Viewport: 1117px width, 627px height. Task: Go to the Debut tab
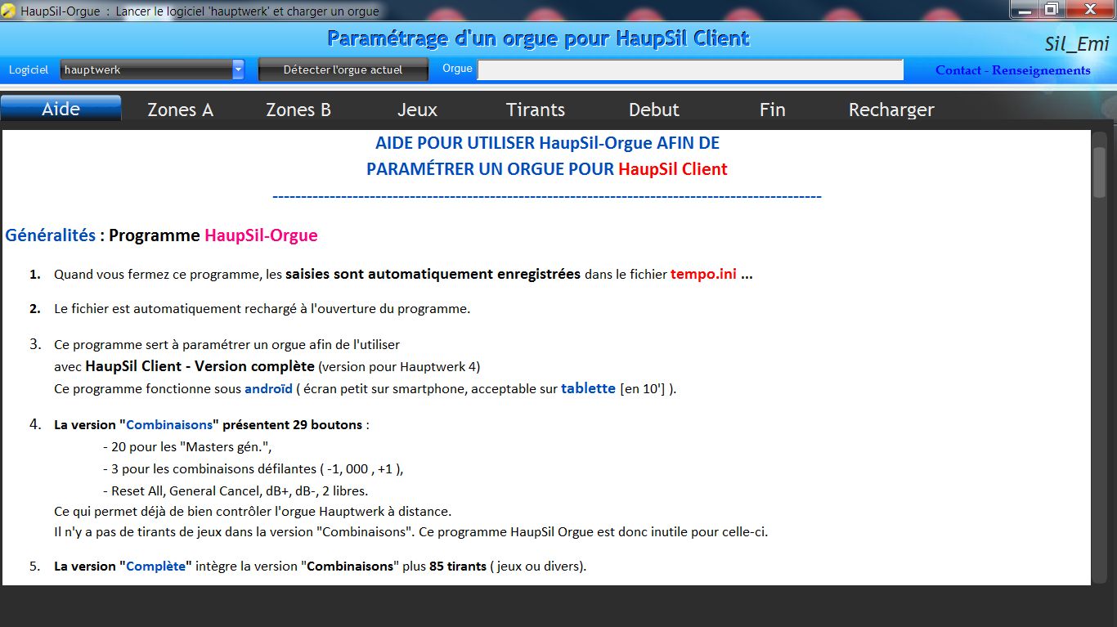[x=654, y=110]
